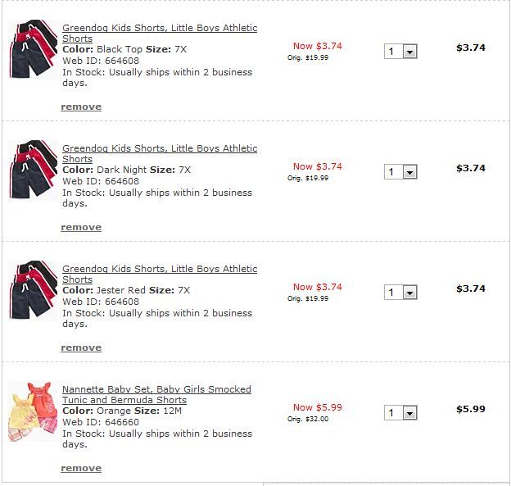Remove the Dark Night shorts from cart
The width and height of the screenshot is (511, 486).
81,227
